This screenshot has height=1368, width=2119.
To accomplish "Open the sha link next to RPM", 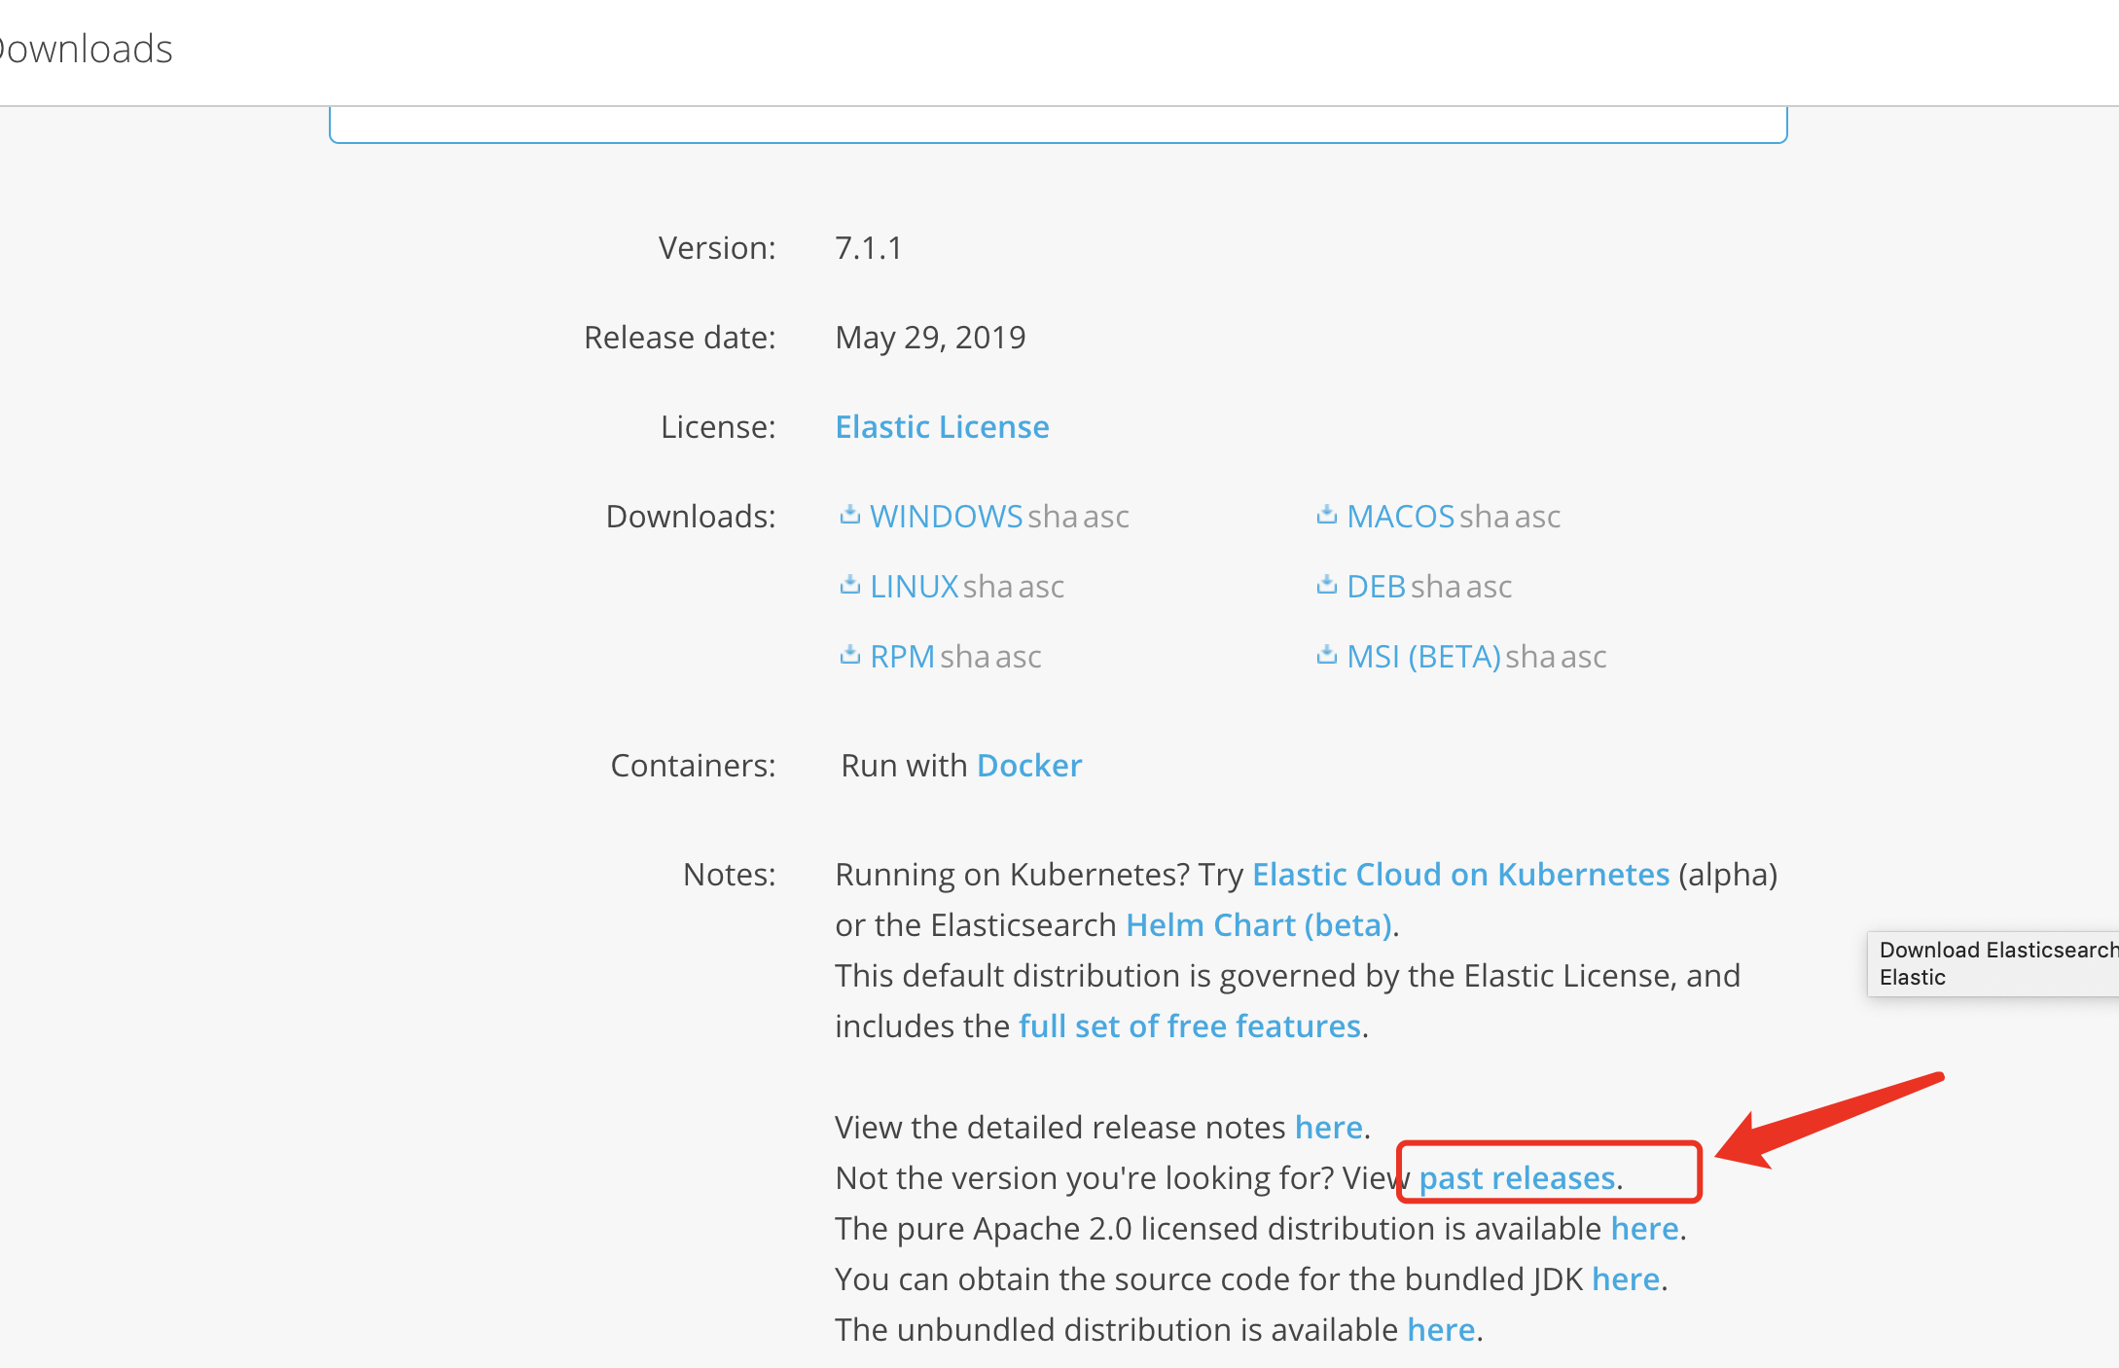I will pos(965,657).
